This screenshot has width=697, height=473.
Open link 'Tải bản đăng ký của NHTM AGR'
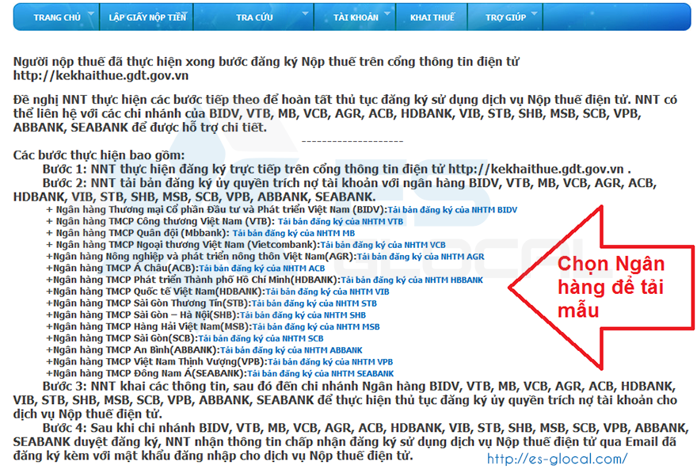pyautogui.click(x=421, y=257)
